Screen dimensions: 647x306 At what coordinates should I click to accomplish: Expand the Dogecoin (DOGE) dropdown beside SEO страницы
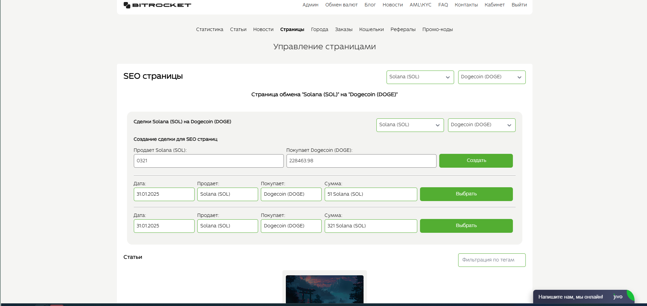(492, 77)
